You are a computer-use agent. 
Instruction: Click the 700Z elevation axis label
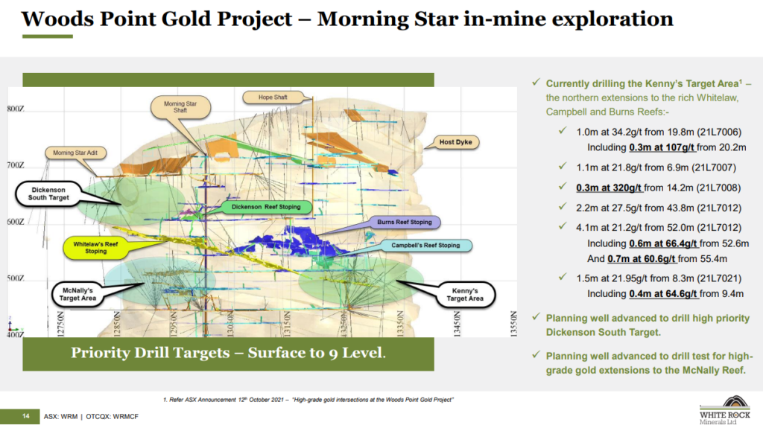[x=16, y=165]
